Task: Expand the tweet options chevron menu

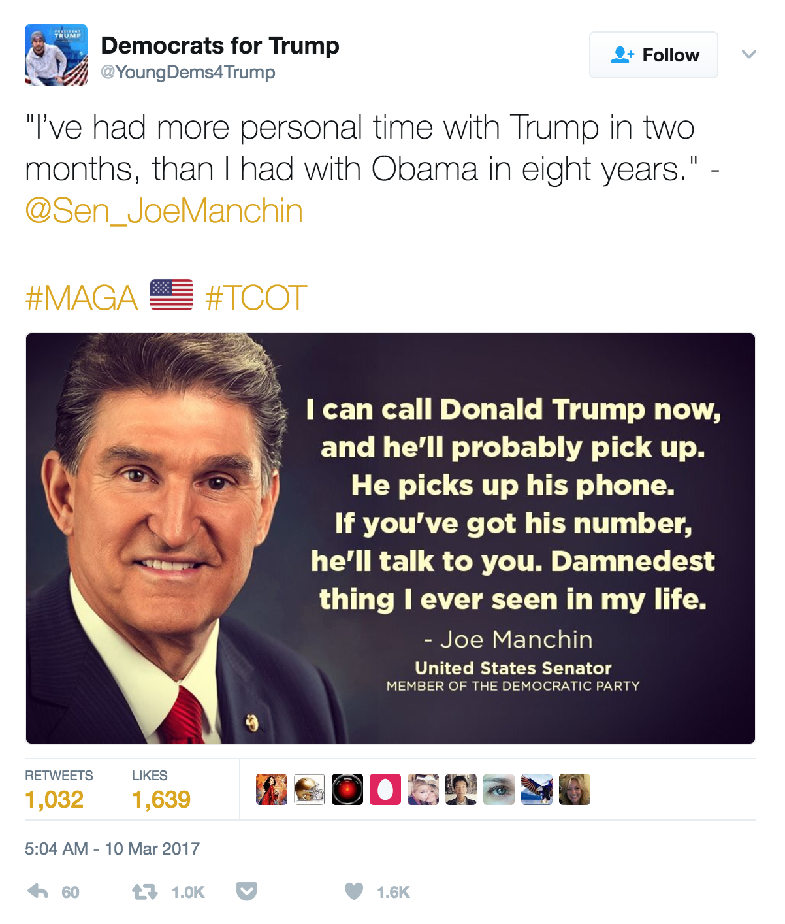Action: click(749, 54)
